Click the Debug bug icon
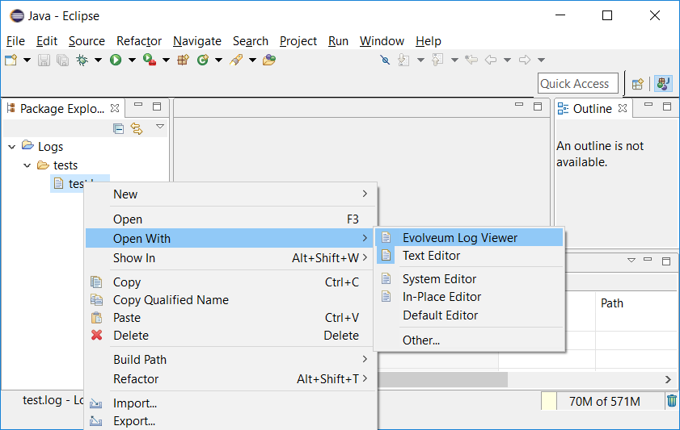This screenshot has height=430, width=680. click(x=82, y=60)
